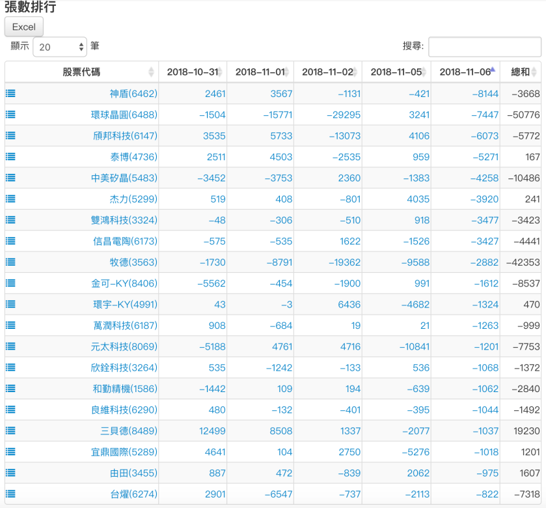Open the entries-per-page dropdown showing 20
Viewport: 546px width, 508px height.
click(59, 47)
